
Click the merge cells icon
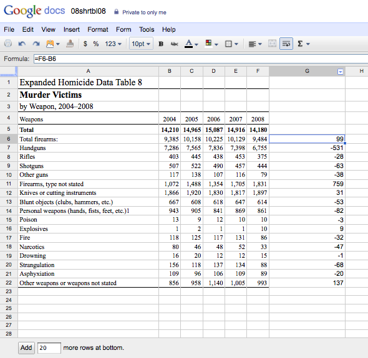[272, 44]
